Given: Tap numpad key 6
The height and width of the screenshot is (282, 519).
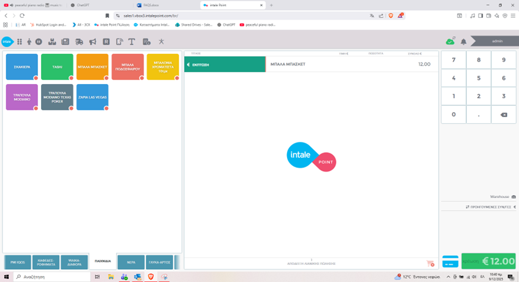Looking at the screenshot, I should coord(504,78).
